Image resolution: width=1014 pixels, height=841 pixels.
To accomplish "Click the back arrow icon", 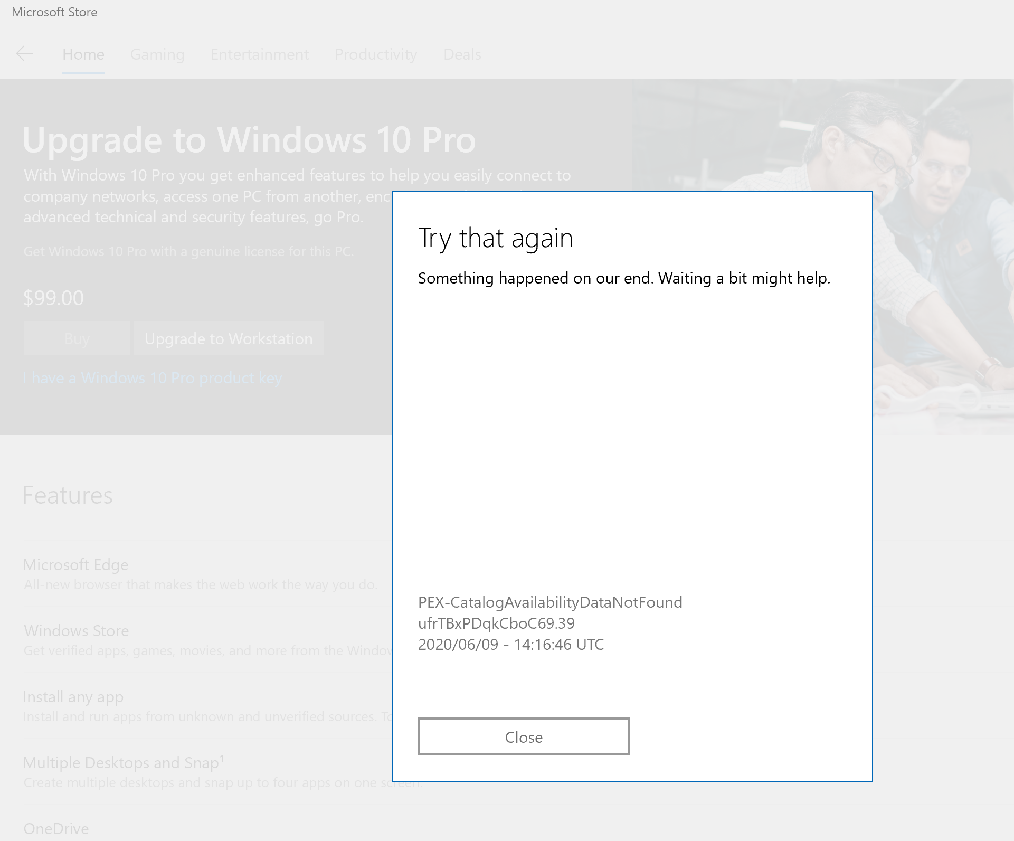I will coord(24,54).
